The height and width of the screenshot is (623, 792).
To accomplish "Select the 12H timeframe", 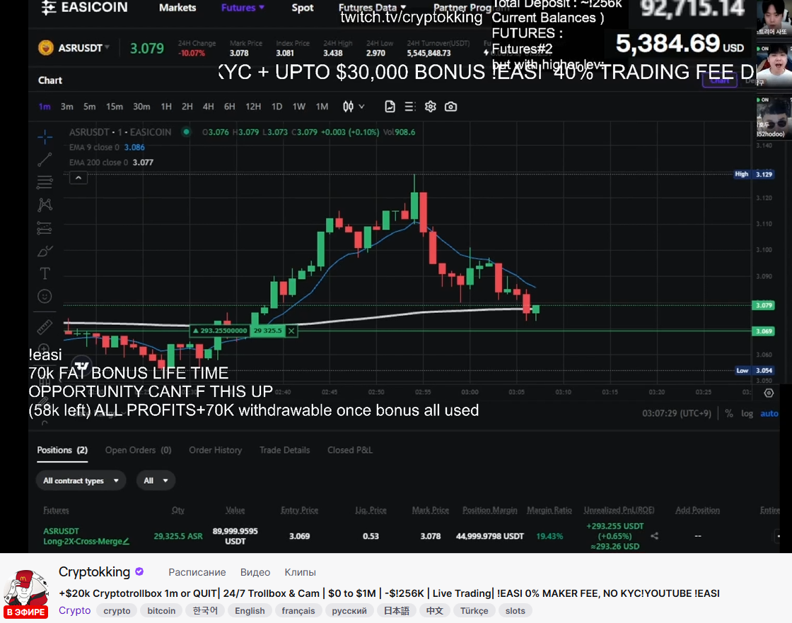I will (x=253, y=107).
